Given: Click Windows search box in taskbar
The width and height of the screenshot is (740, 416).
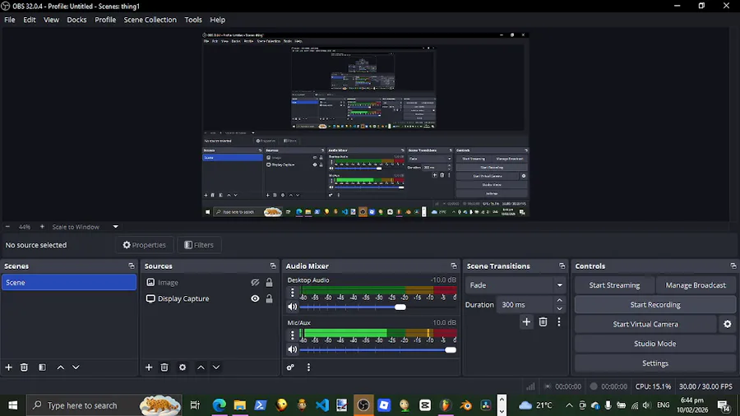Looking at the screenshot, I should pos(104,405).
